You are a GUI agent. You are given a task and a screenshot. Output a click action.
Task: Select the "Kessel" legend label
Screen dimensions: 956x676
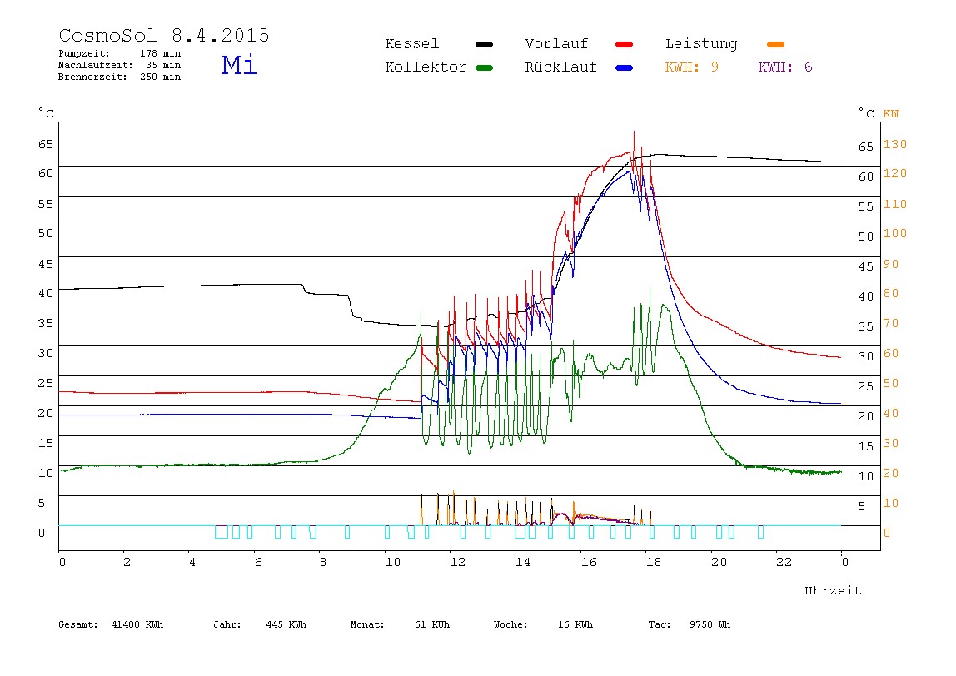coord(412,44)
